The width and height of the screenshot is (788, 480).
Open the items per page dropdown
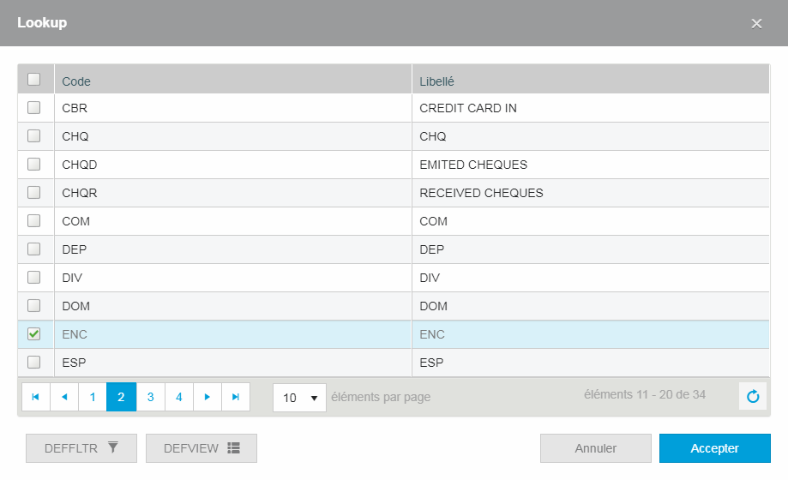[299, 398]
